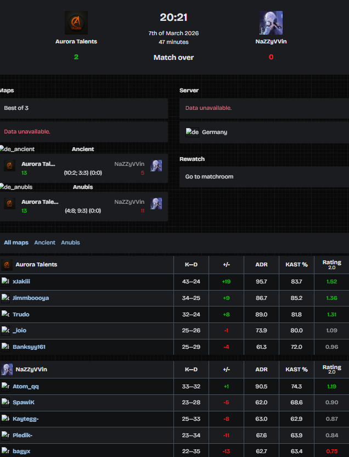This screenshot has width=349, height=457.
Task: Click the Germany server location text
Action: [x=215, y=132]
